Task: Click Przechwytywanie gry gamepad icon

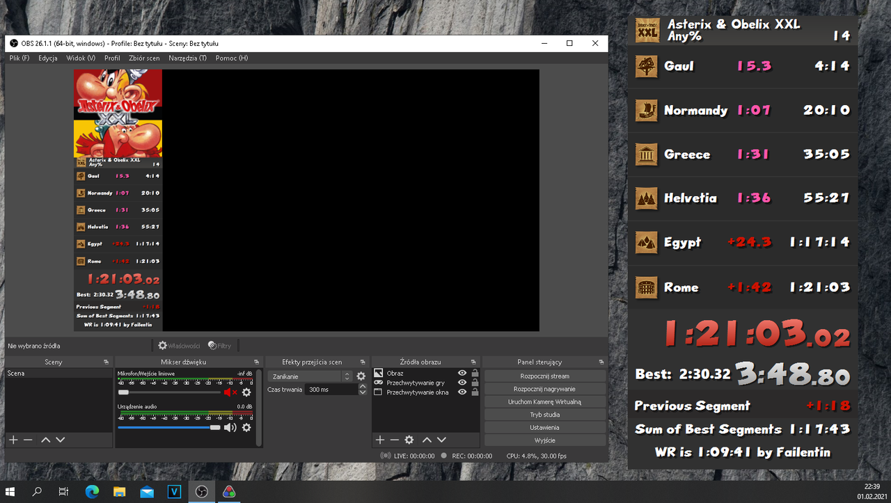Action: click(x=379, y=383)
